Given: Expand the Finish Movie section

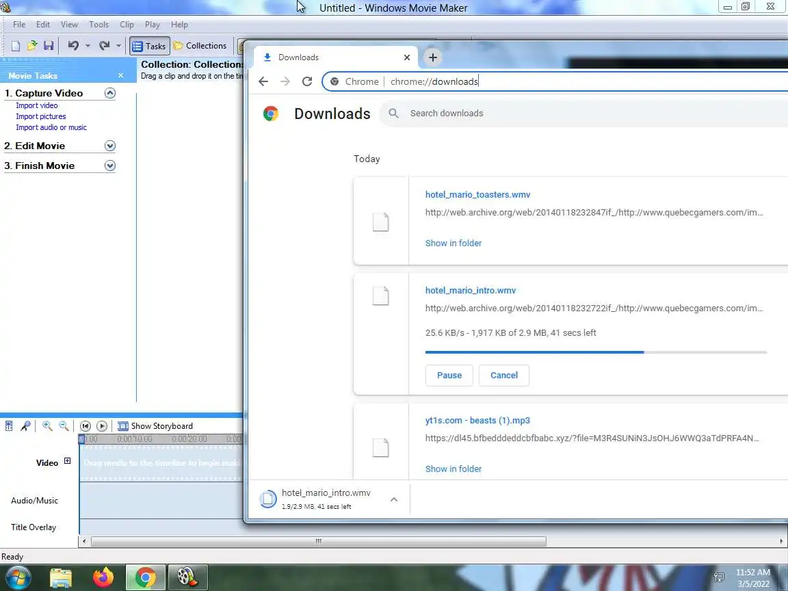Looking at the screenshot, I should point(110,166).
